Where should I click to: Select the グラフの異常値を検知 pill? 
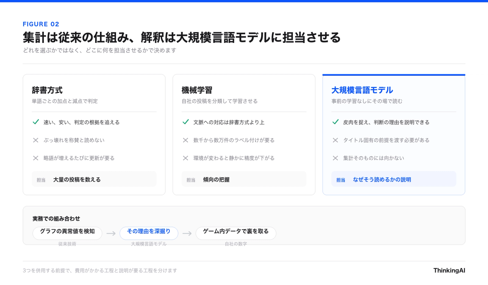click(x=67, y=233)
